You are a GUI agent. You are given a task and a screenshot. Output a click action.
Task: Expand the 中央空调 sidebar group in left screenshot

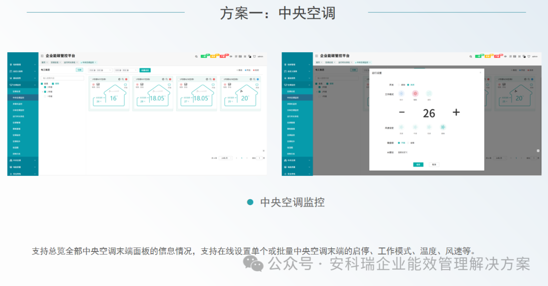coord(23,161)
